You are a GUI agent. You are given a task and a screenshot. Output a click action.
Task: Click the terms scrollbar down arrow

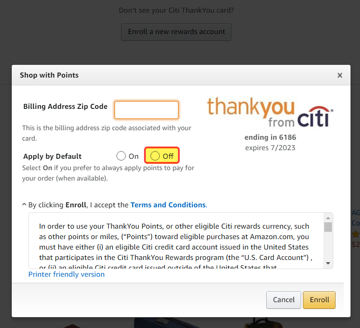pos(328,263)
